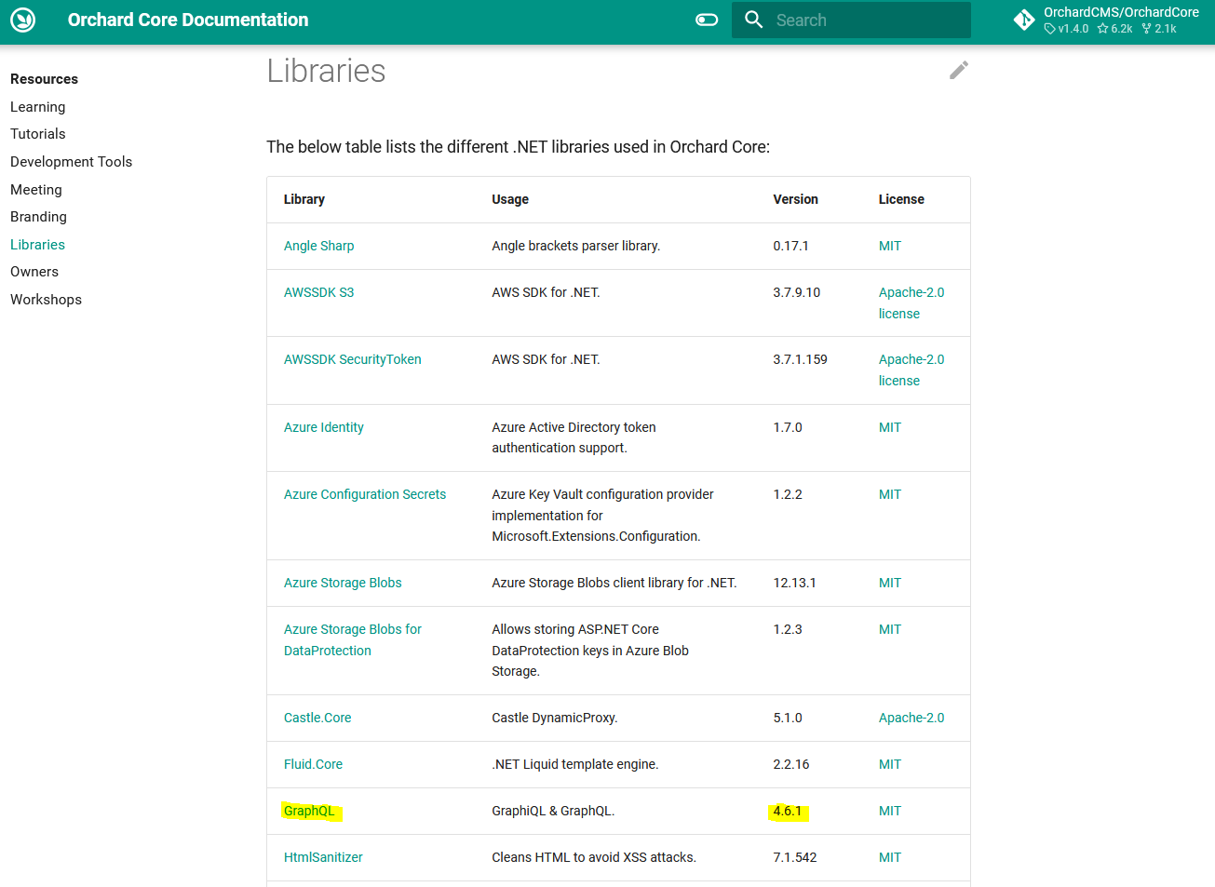This screenshot has height=887, width=1215.
Task: Open MIT license in Azure Storage Blobs 12.13.1 row
Action: click(x=890, y=583)
